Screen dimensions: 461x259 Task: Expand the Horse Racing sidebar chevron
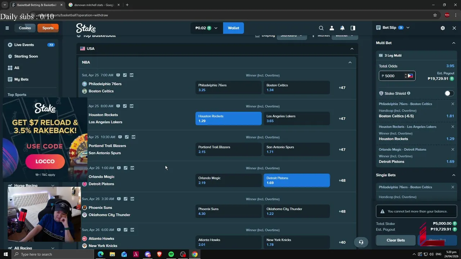[53, 186]
